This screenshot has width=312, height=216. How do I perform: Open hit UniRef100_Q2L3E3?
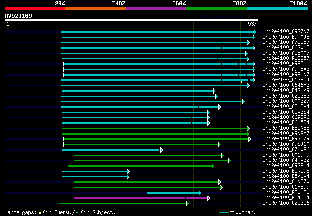[286, 96]
